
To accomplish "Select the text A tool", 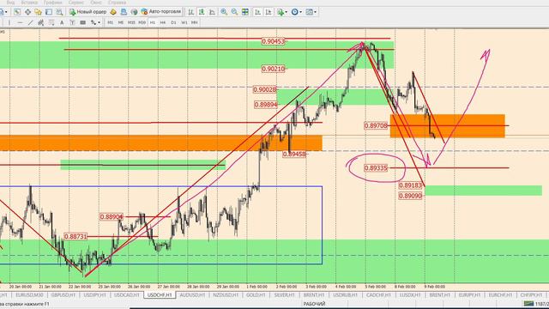I will tap(62, 23).
